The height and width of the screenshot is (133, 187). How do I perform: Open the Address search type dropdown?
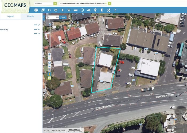pos(55,4)
